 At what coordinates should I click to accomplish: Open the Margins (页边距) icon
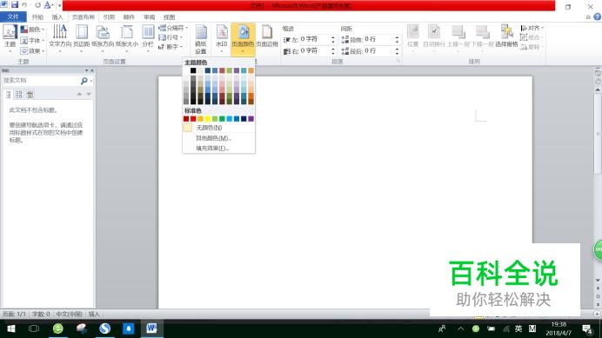pos(82,37)
